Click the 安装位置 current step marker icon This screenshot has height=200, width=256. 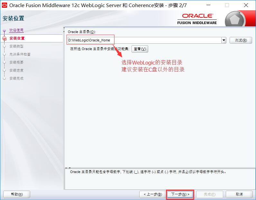(x=5, y=39)
